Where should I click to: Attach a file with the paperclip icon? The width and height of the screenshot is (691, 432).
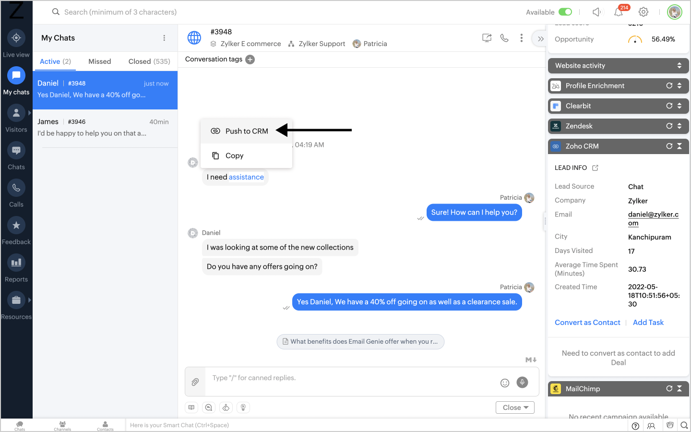point(195,382)
